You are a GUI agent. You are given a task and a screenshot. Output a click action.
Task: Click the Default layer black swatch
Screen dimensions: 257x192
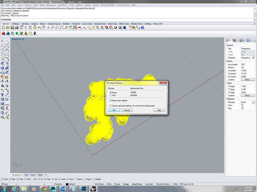coord(67,184)
